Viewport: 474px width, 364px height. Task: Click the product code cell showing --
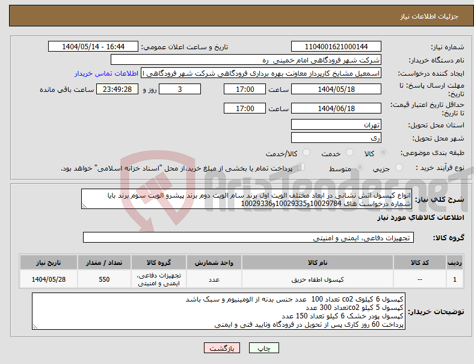(420, 279)
